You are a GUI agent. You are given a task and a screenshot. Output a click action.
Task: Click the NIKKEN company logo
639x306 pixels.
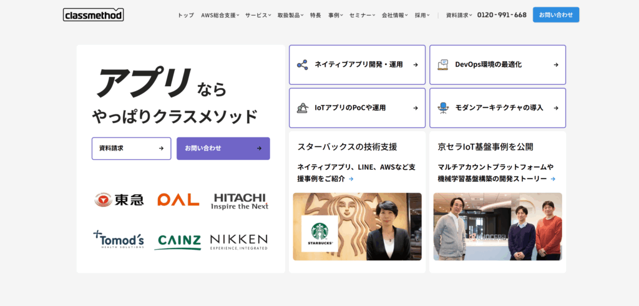pyautogui.click(x=239, y=242)
